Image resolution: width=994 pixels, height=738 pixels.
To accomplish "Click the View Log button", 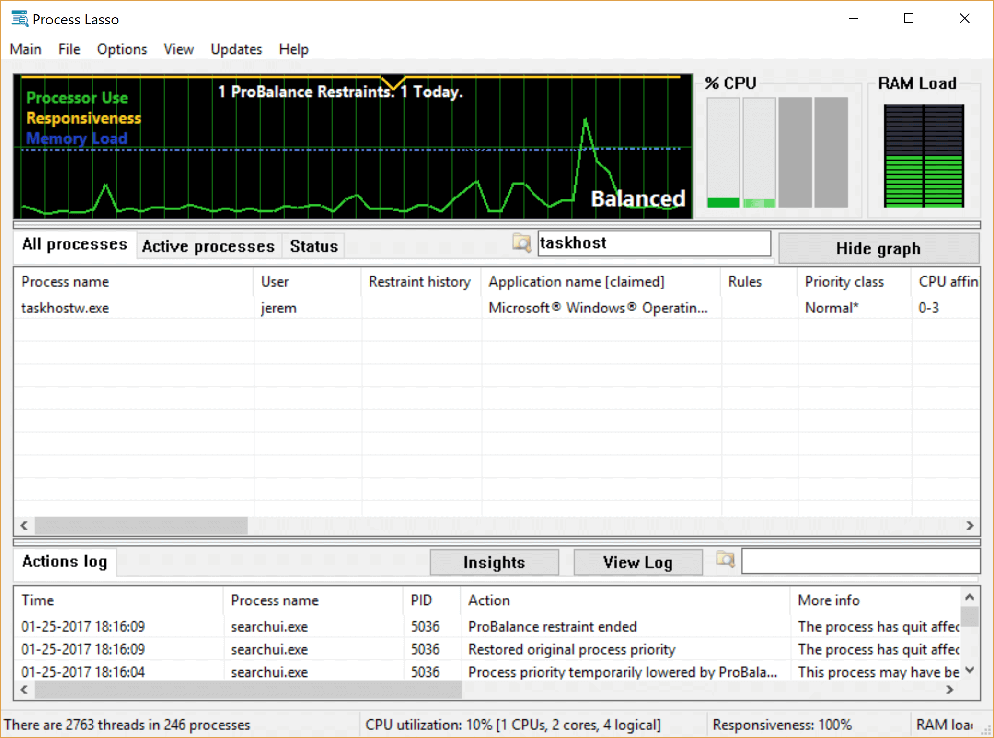I will pos(637,562).
